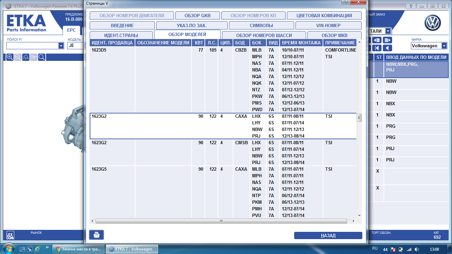Switch to the ВВЕДЕНИЕ tab
Screen dimensions: 452x254
(x=122, y=25)
